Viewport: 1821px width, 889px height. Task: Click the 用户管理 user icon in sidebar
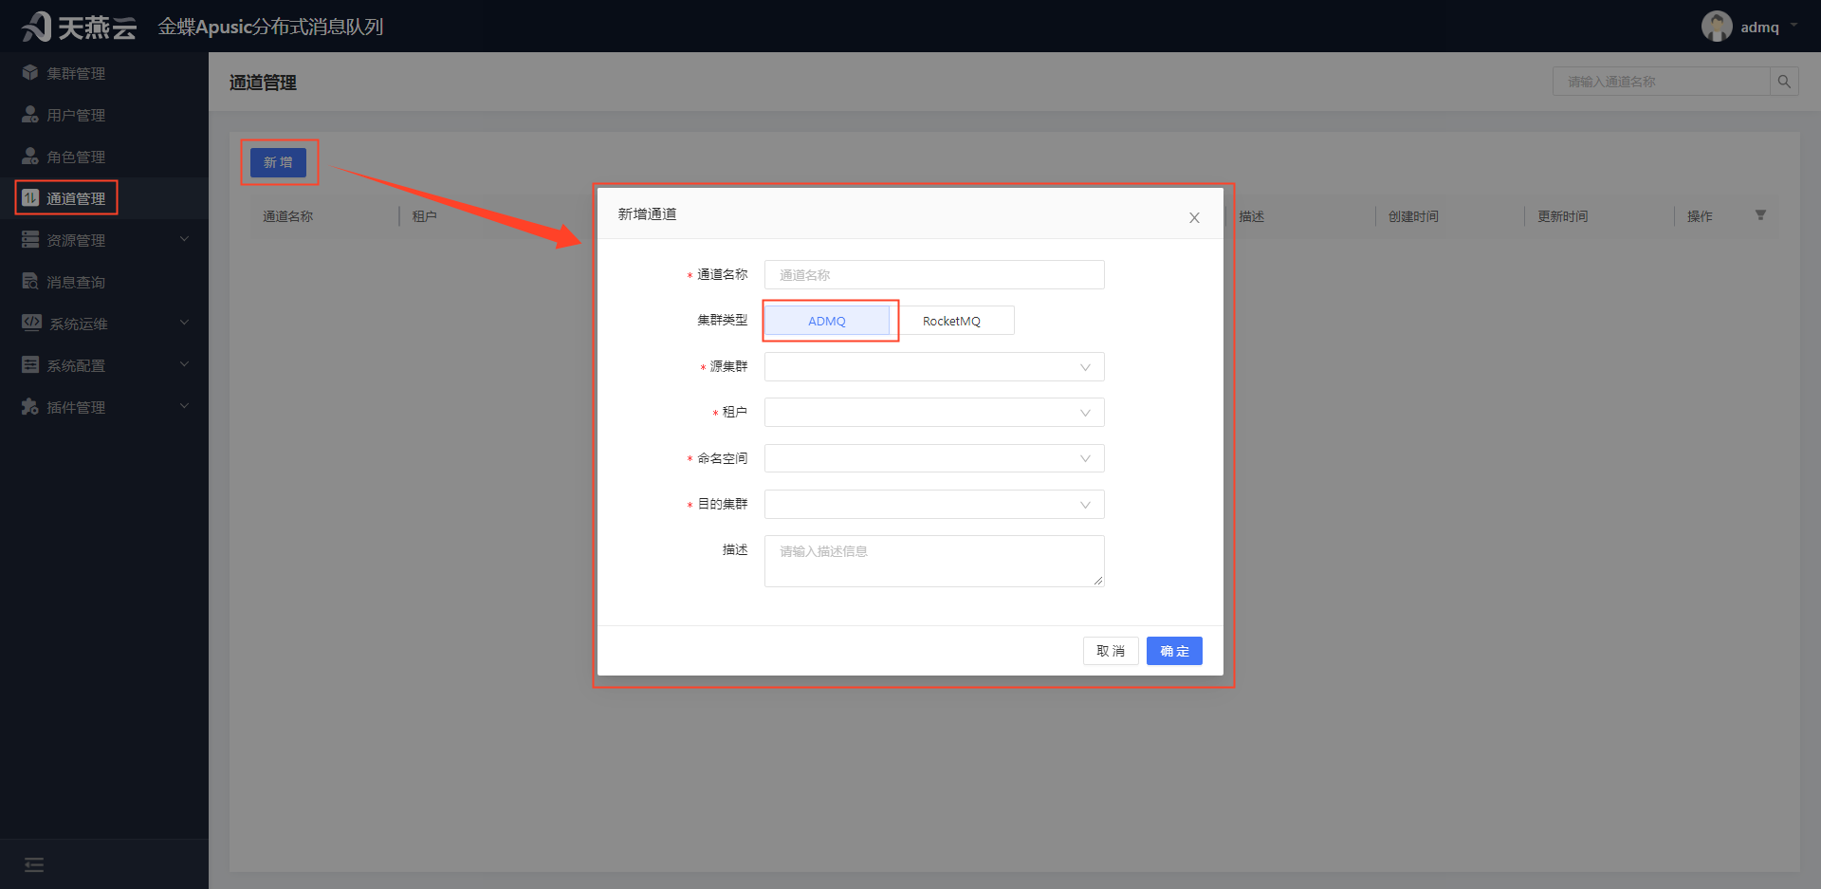[30, 115]
